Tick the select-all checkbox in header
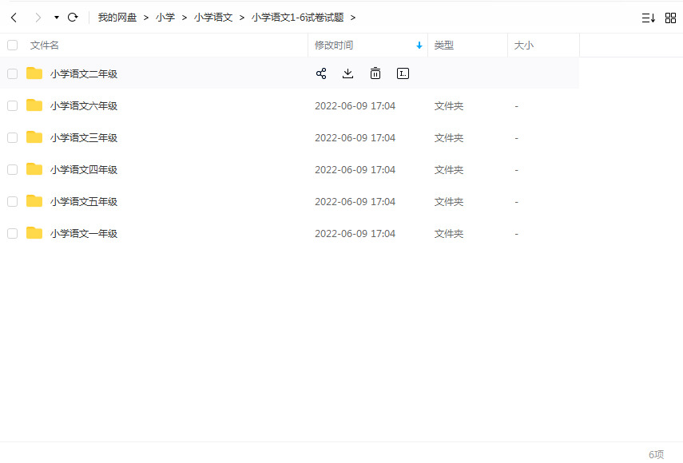The image size is (683, 463). click(x=13, y=46)
